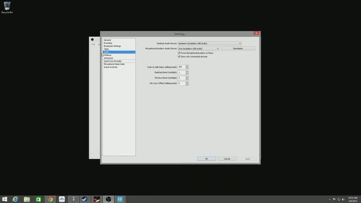Open the File menu in OBS window
Image resolution: width=361 pixels, height=203 pixels.
pos(93,44)
